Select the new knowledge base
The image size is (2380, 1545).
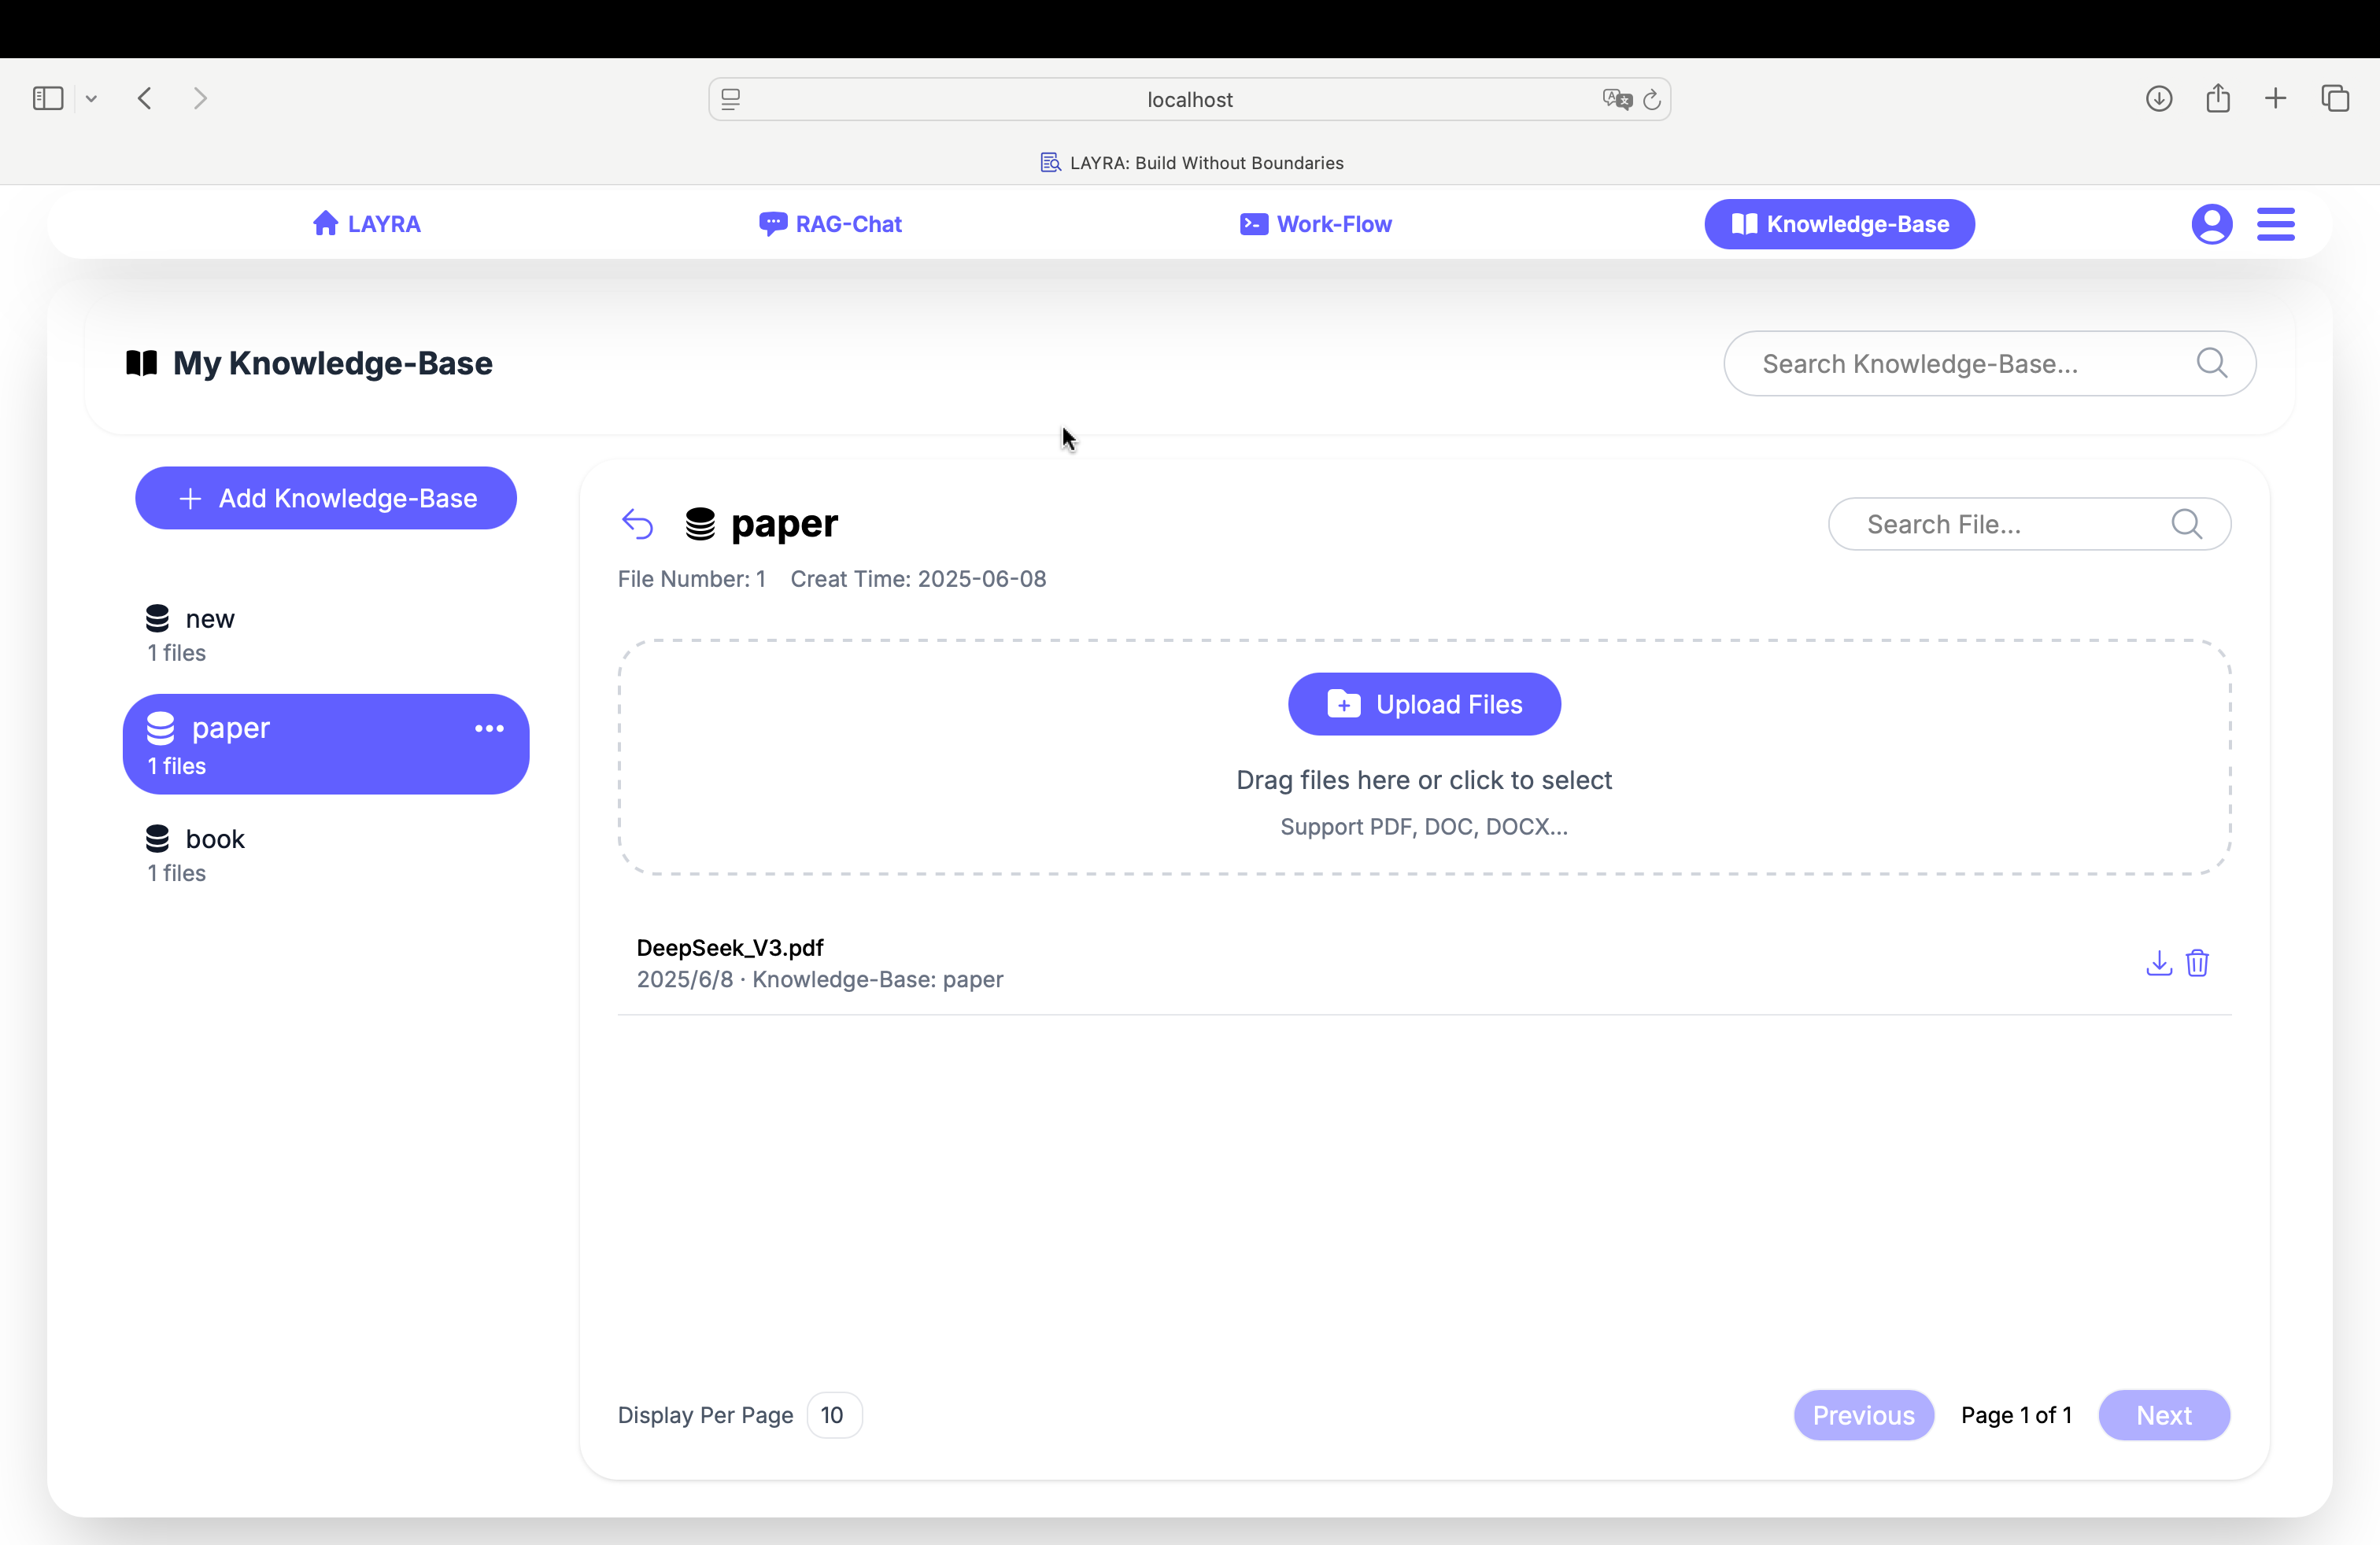(x=210, y=620)
